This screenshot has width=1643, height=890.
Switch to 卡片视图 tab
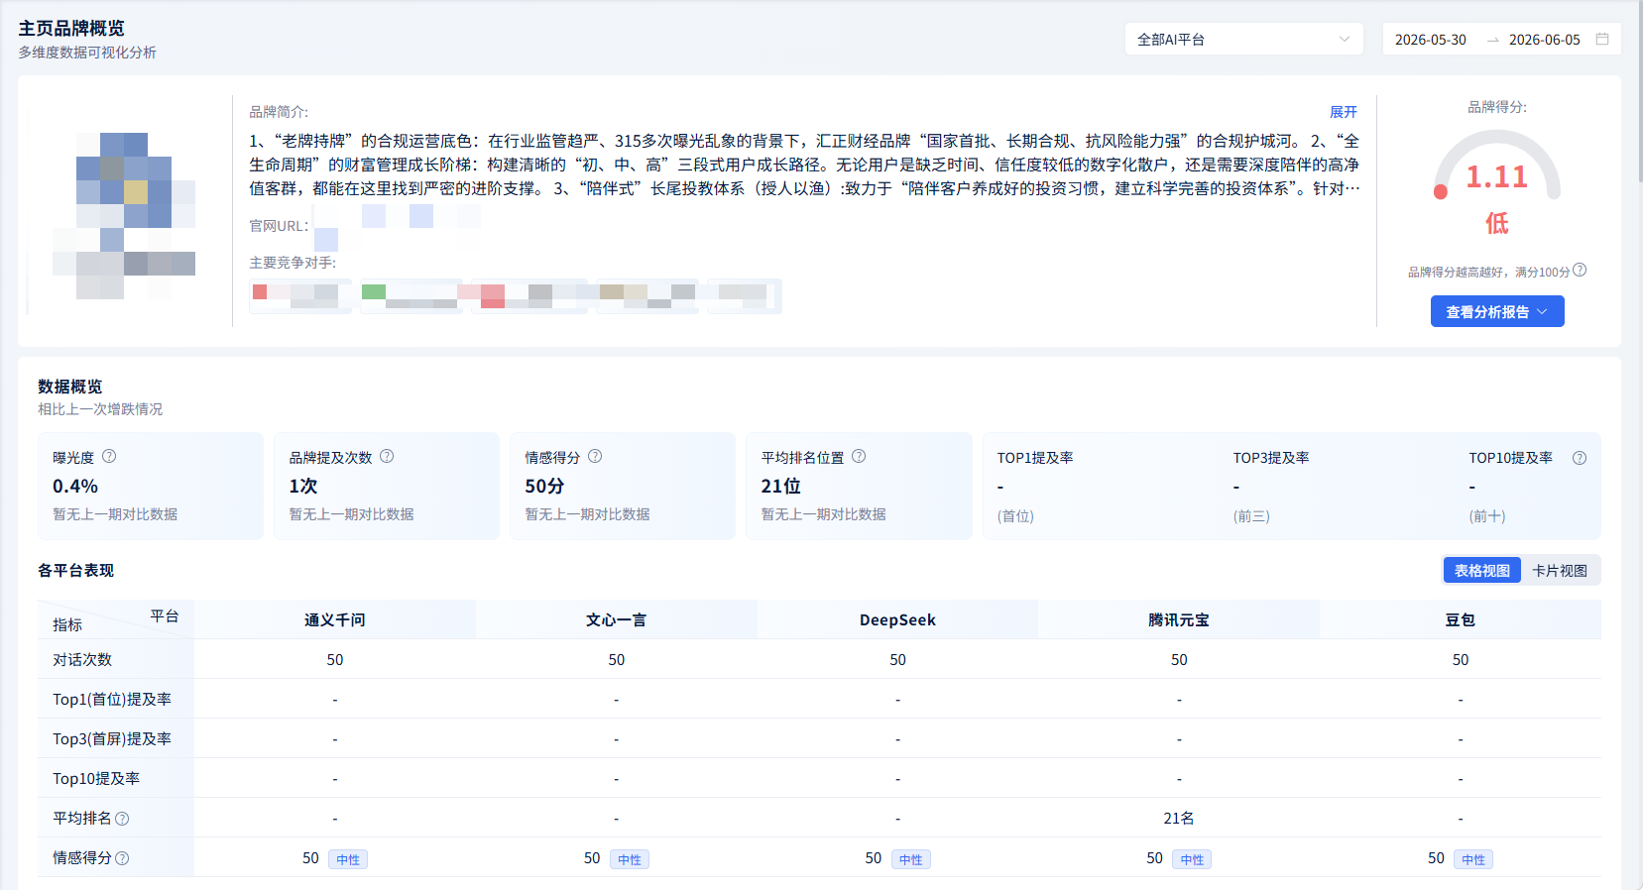tap(1560, 571)
